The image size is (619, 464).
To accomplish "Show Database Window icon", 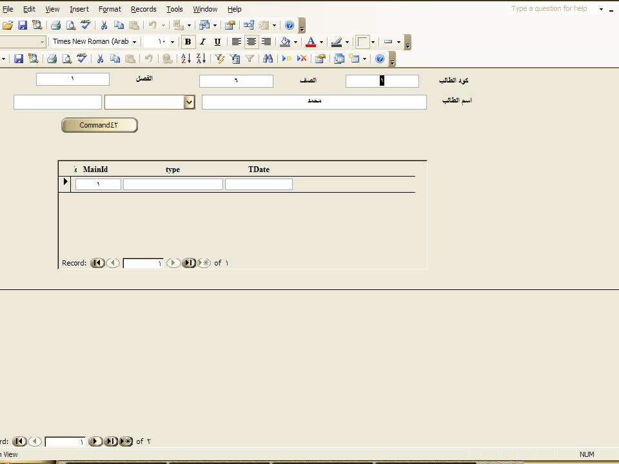I will pyautogui.click(x=339, y=59).
